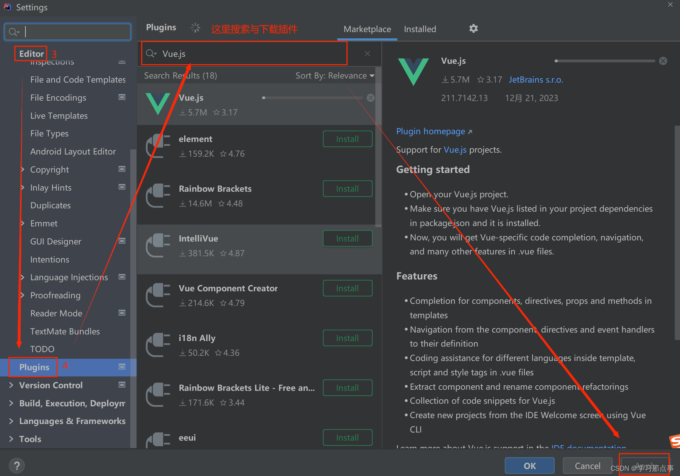Expand Languages & Frameworks section
Viewport: 680px width, 476px height.
pos(11,421)
